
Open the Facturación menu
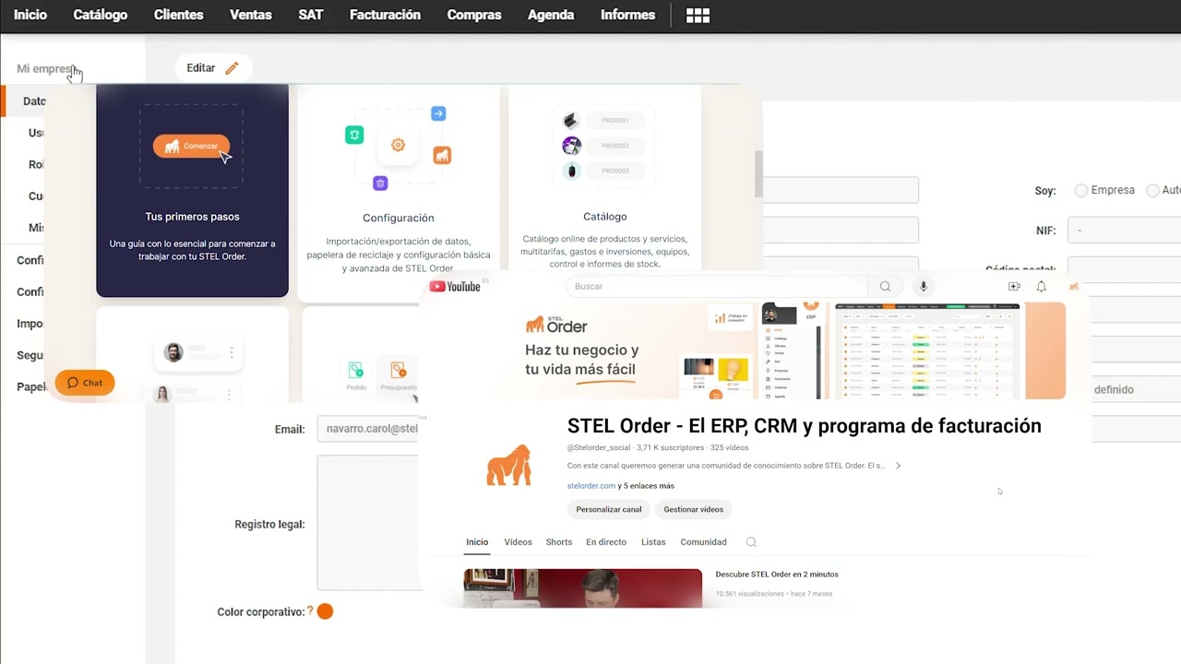pos(385,15)
